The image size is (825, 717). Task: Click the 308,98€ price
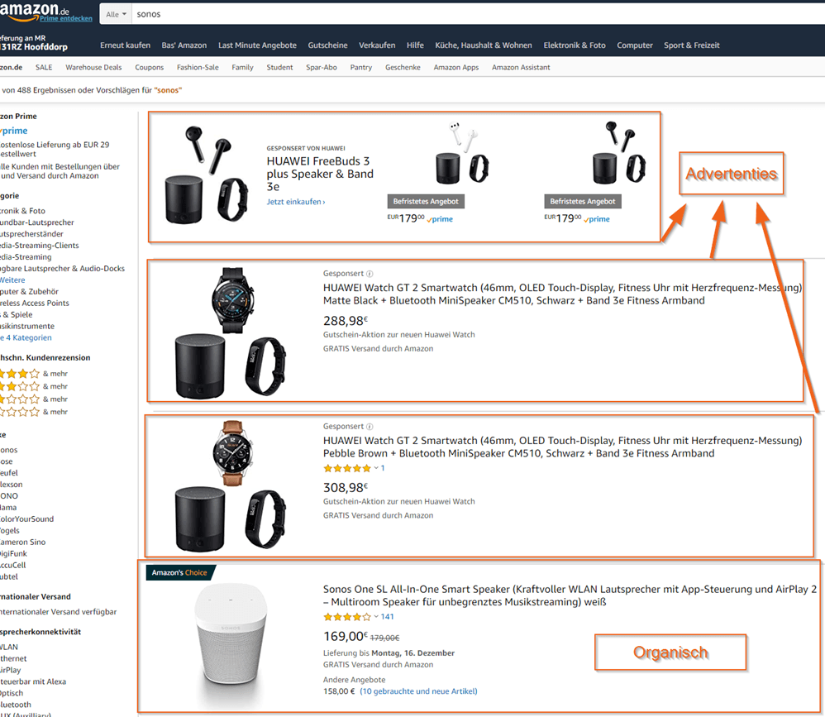(346, 487)
